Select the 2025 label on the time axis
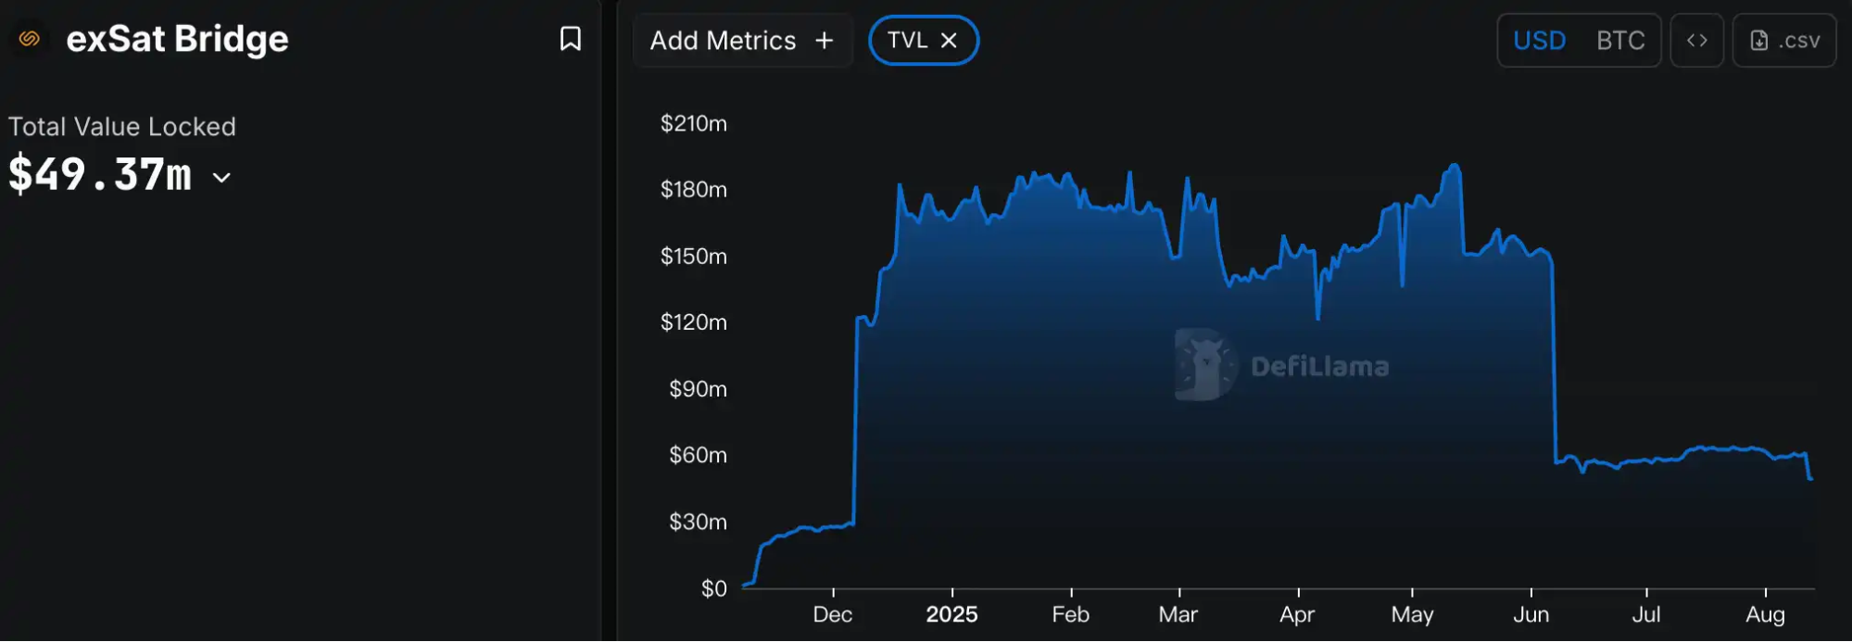The width and height of the screenshot is (1852, 642). 951,614
